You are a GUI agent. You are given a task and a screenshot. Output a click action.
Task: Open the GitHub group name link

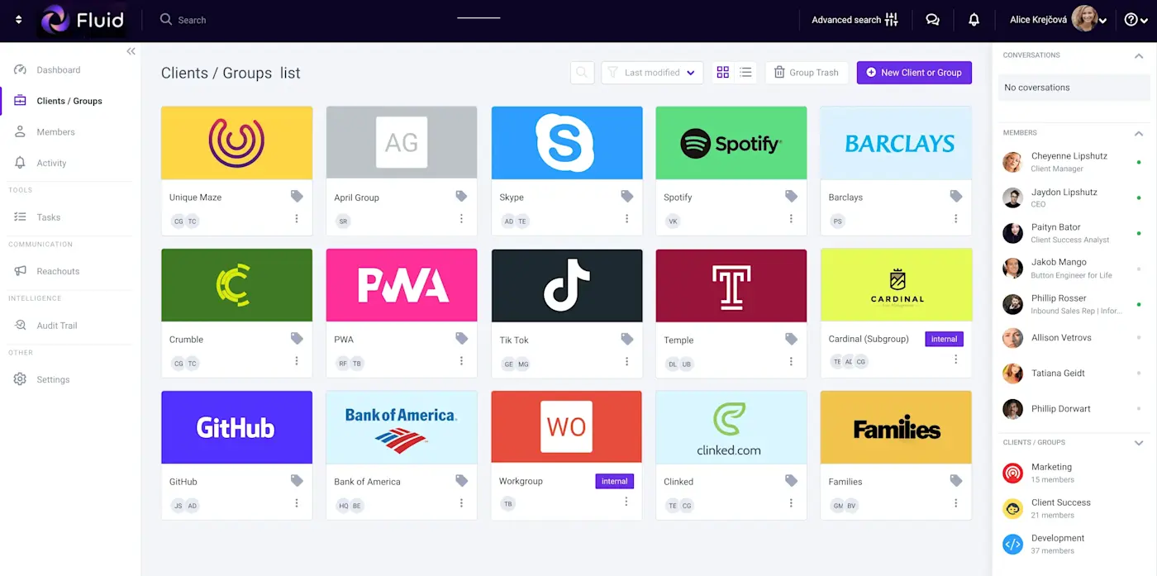[x=183, y=482]
